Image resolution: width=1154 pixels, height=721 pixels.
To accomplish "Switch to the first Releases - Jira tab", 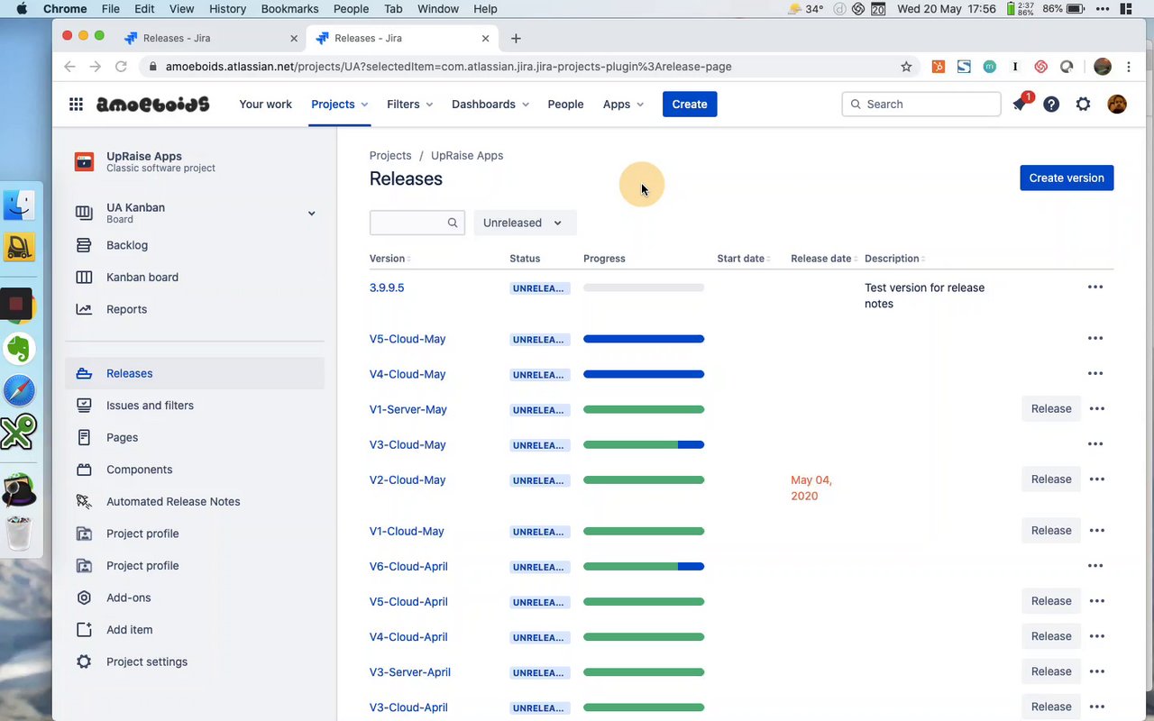I will point(211,39).
